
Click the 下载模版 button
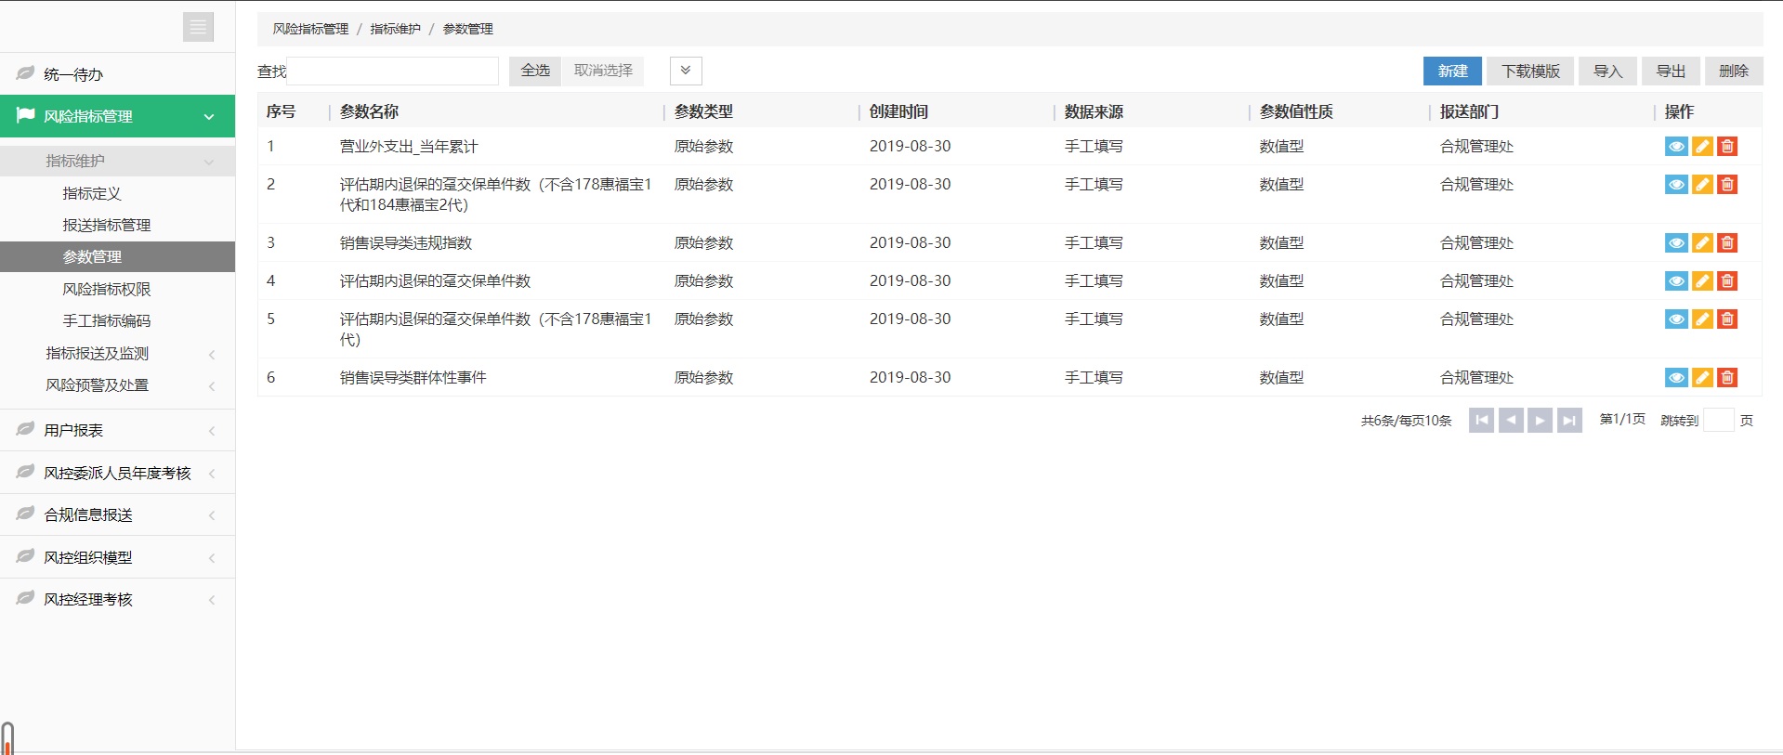(x=1530, y=71)
